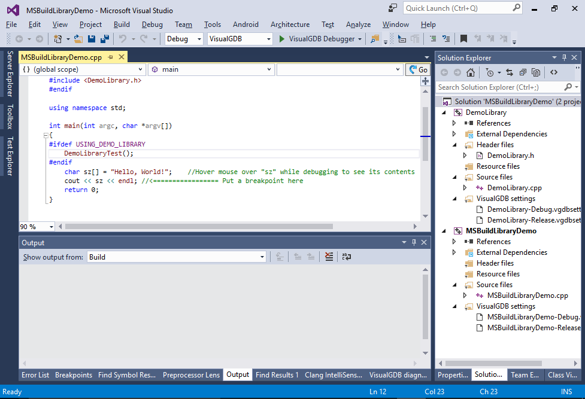Close the MSBuildLibraryDemo.cpp editor tab
Screen dimensions: 585x399
point(122,57)
